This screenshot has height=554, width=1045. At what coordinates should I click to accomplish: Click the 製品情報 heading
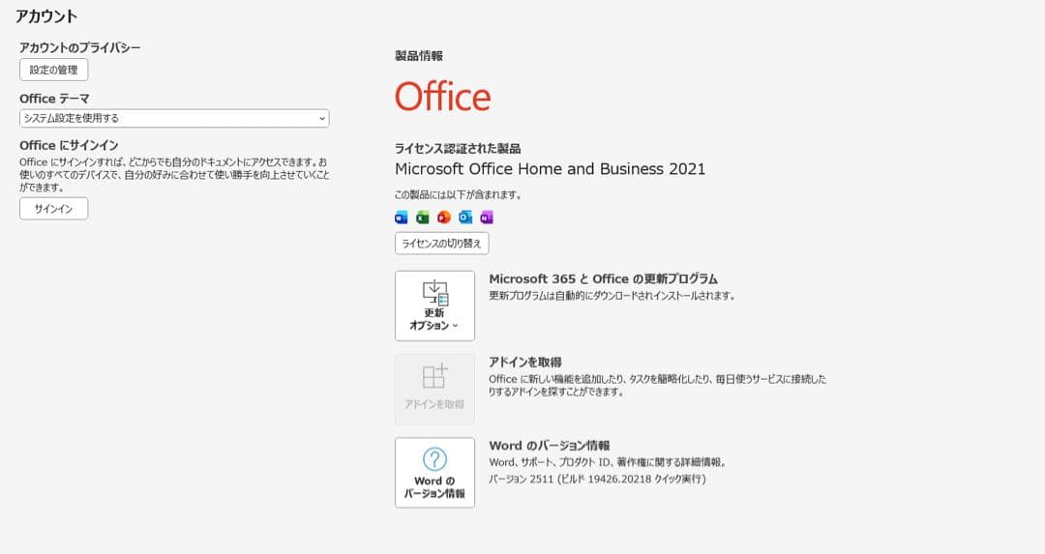[419, 56]
